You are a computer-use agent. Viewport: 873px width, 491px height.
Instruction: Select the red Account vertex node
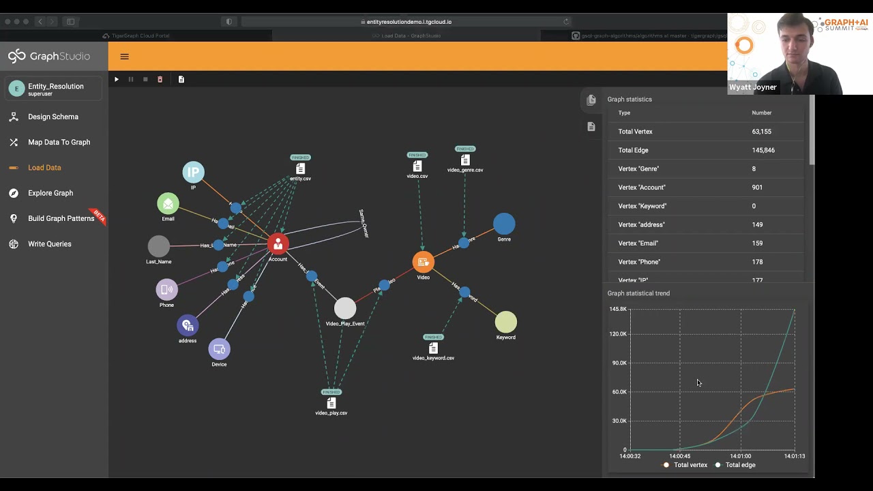(x=278, y=243)
